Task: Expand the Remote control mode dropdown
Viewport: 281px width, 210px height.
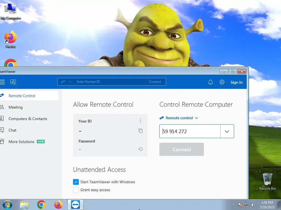Action: click(179, 118)
